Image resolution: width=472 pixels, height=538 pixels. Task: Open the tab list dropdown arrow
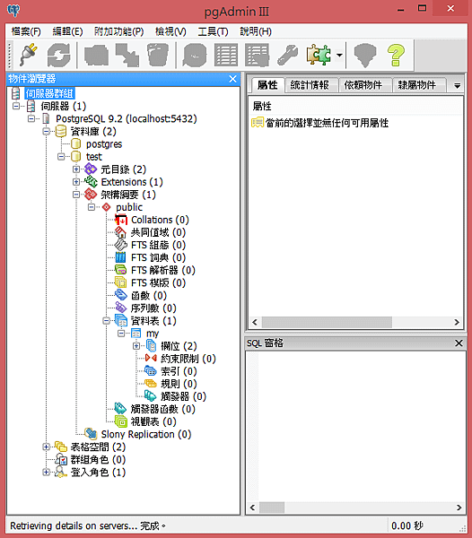coord(457,86)
